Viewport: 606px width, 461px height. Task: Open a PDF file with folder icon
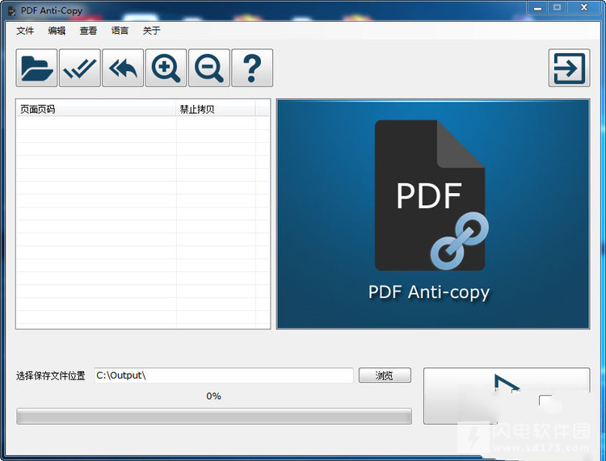click(x=36, y=68)
